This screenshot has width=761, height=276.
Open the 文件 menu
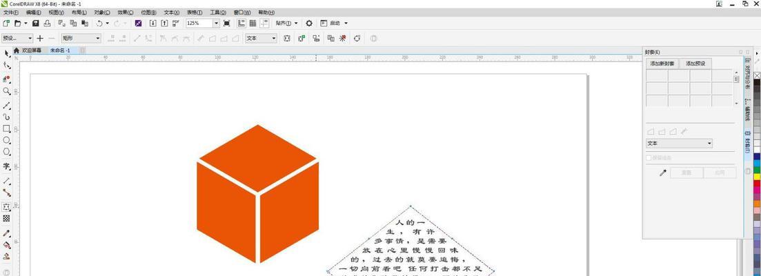(x=10, y=12)
